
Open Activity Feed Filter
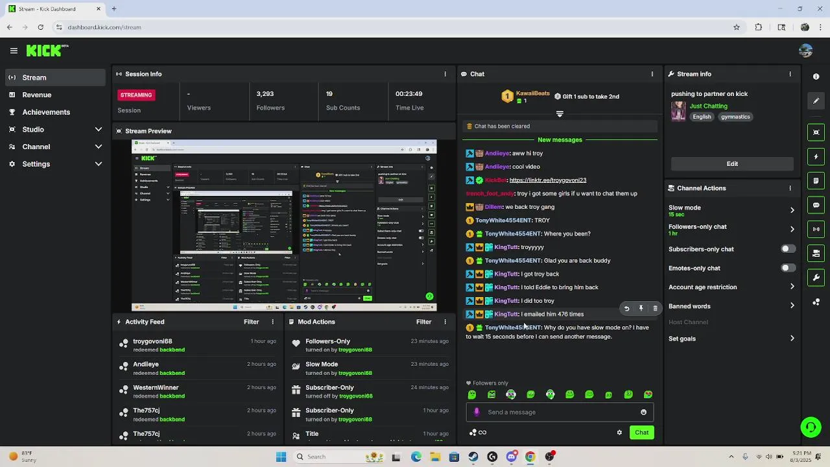(x=251, y=322)
